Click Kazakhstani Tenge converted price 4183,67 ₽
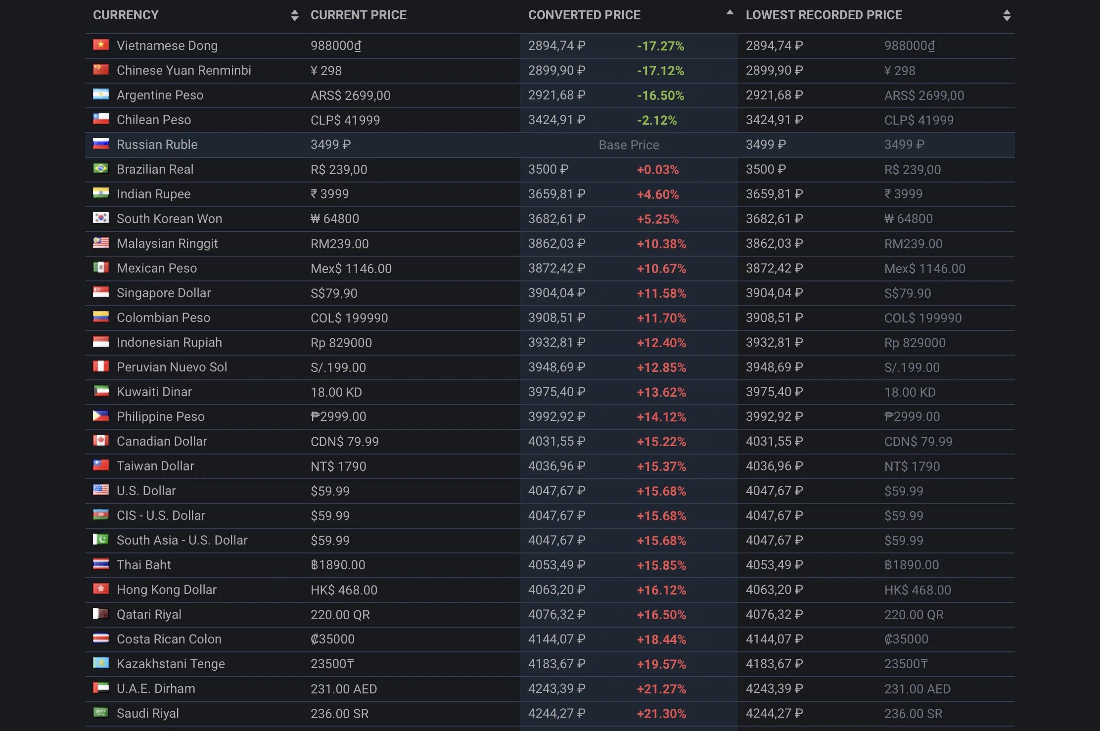This screenshot has height=731, width=1100. (556, 664)
